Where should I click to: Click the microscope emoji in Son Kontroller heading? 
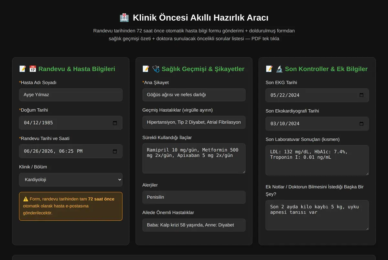coord(279,69)
